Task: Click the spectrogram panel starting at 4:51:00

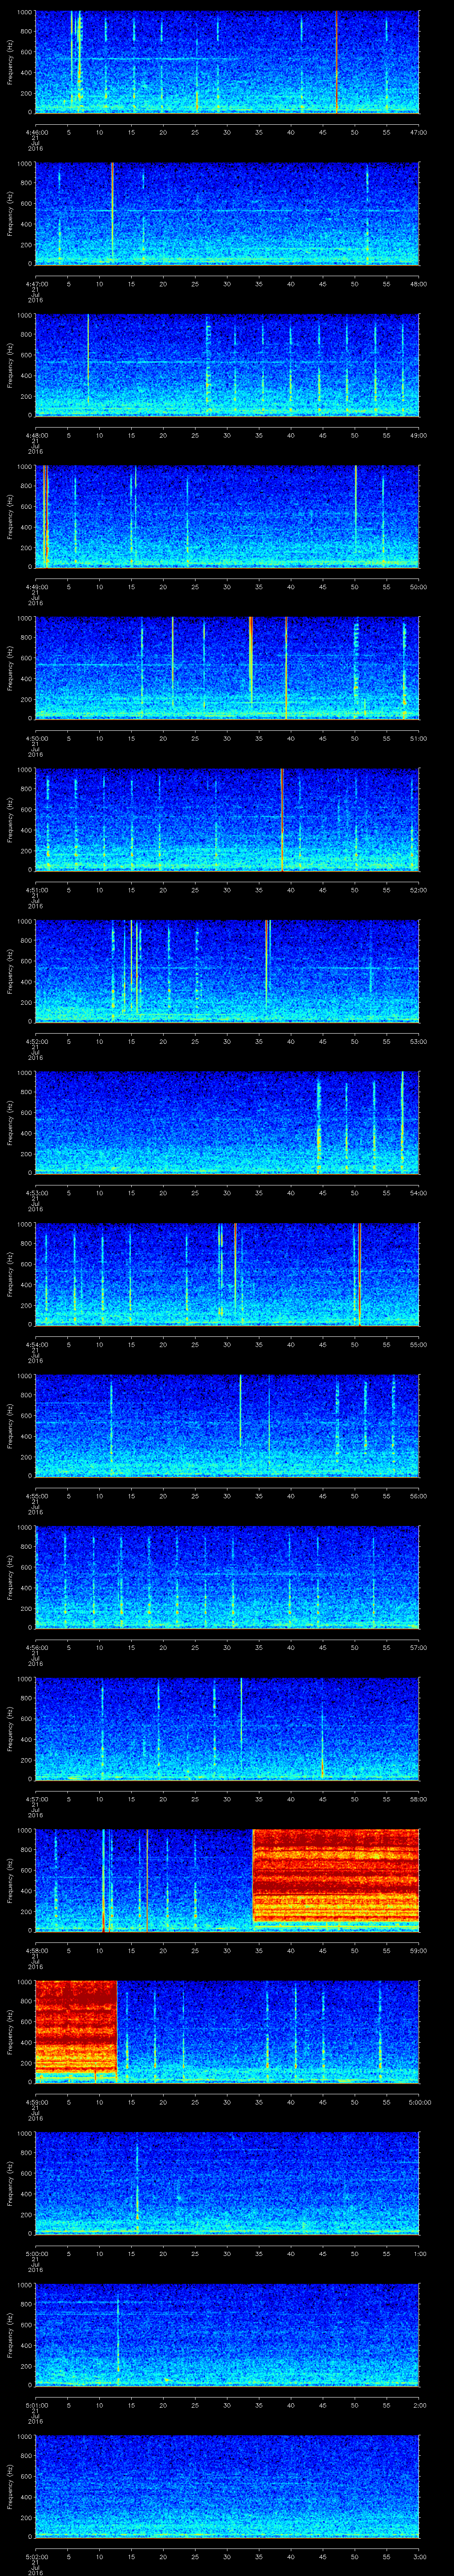Action: [227, 819]
